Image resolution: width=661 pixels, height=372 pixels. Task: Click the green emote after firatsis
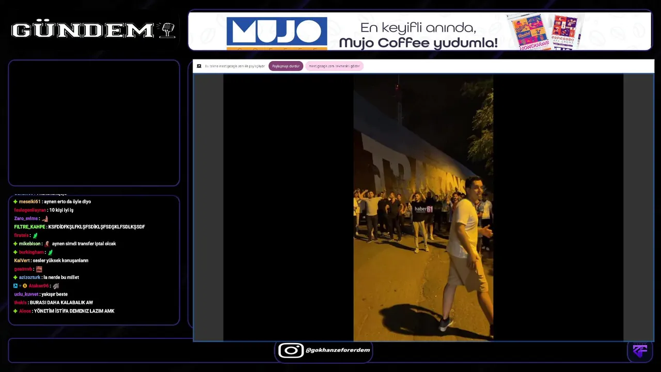(x=35, y=236)
